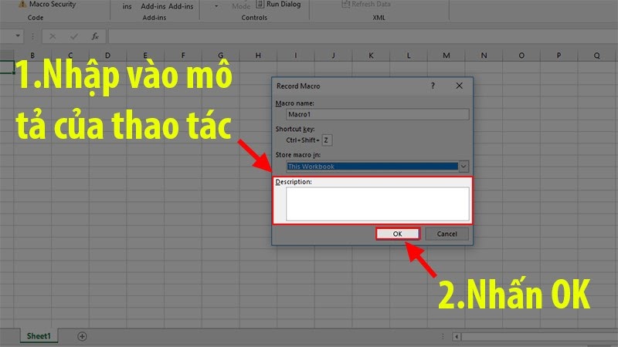618x347 pixels.
Task: Select column N header
Action: tap(484, 56)
